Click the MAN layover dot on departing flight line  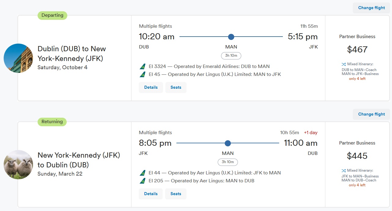(231, 37)
